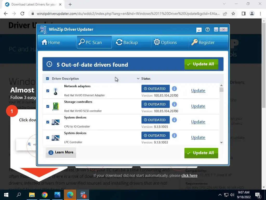Click the WinZip Driver Updater logo icon

(43, 30)
